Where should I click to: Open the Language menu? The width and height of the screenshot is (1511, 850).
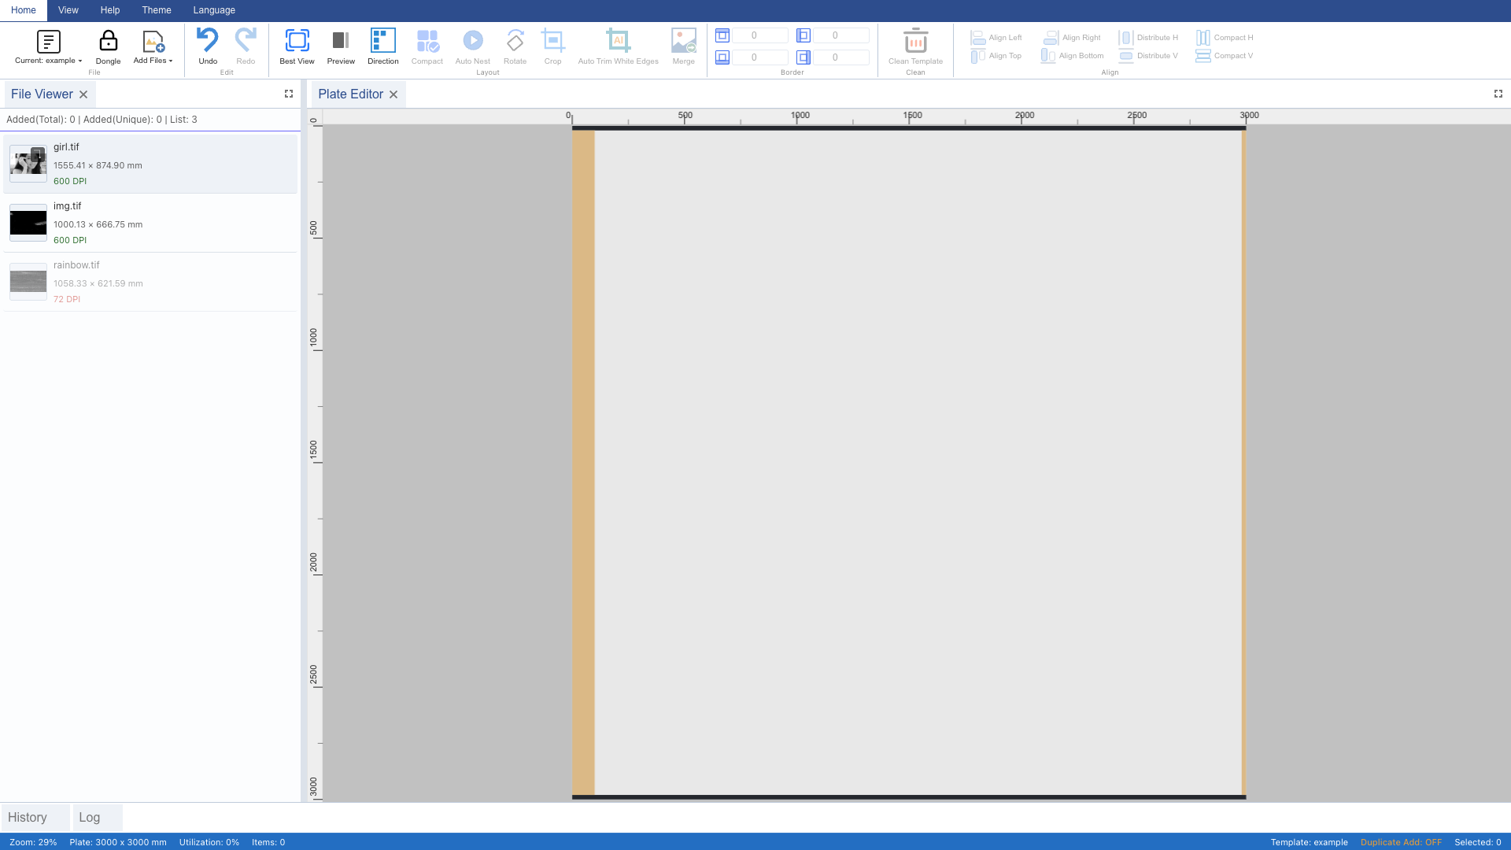point(214,10)
